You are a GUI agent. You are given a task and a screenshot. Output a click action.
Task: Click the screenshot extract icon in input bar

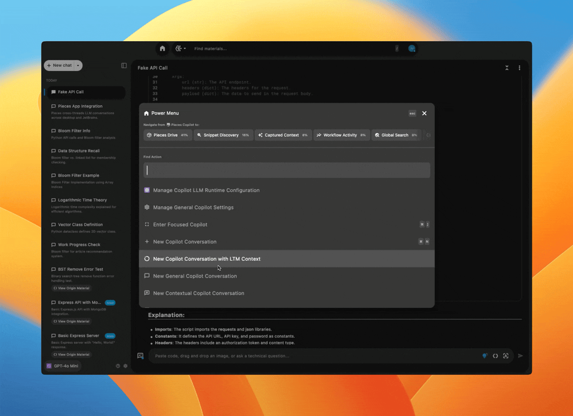(506, 356)
